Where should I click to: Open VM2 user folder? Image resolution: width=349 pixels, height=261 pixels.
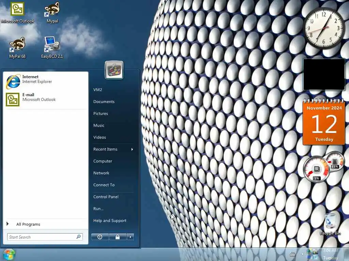[113, 90]
